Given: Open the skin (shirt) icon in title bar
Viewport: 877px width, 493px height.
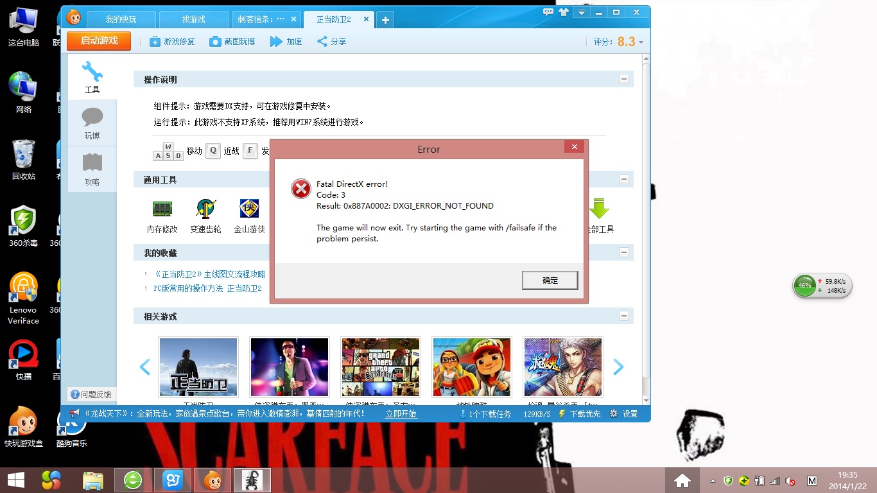Looking at the screenshot, I should (x=564, y=12).
